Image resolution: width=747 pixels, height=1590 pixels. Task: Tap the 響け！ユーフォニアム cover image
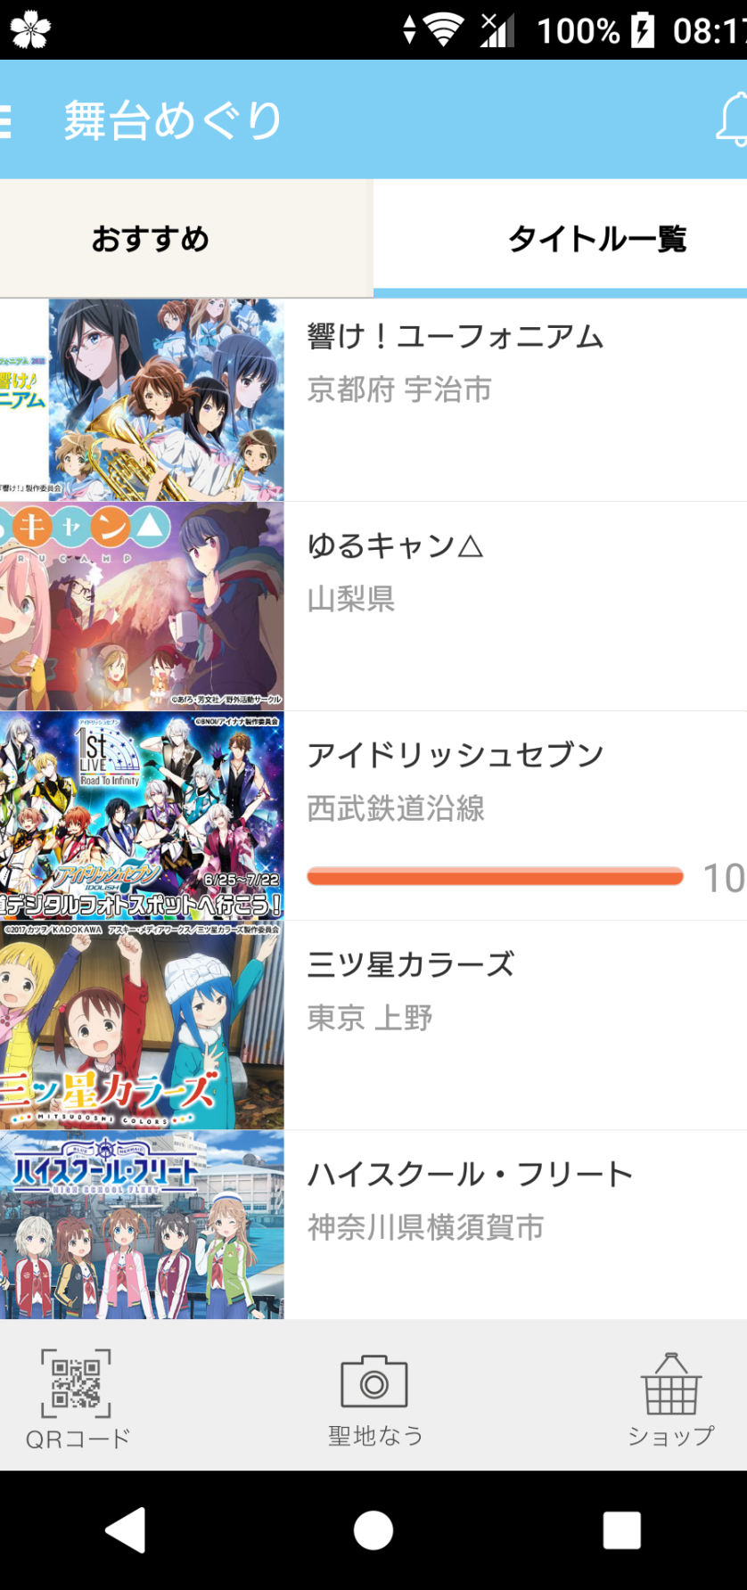[142, 400]
